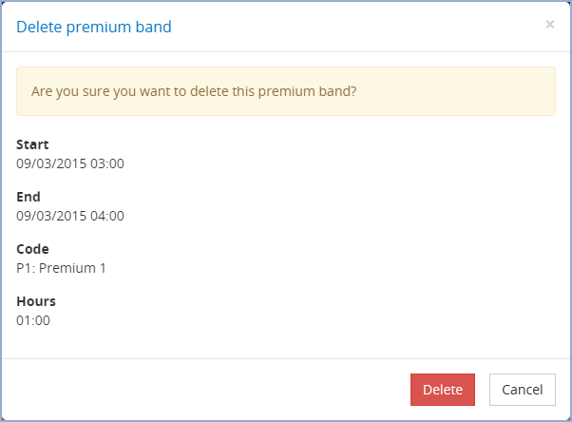
Task: Click the time 03:00 in the Start value
Action: [x=107, y=163]
